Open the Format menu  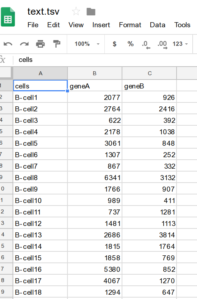(130, 25)
